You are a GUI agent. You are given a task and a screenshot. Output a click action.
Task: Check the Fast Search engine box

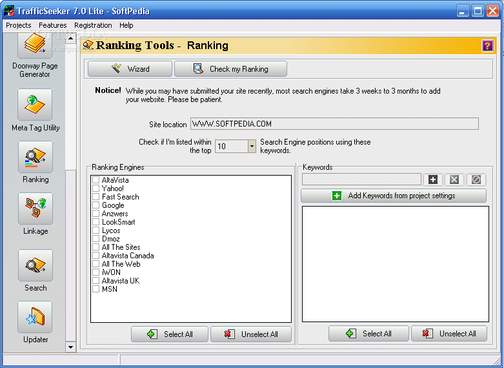(x=96, y=196)
